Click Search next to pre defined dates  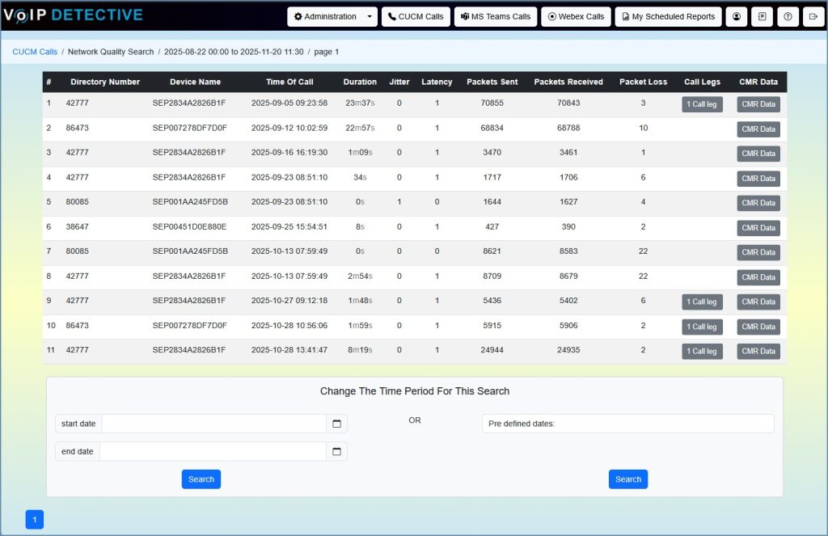(x=628, y=479)
